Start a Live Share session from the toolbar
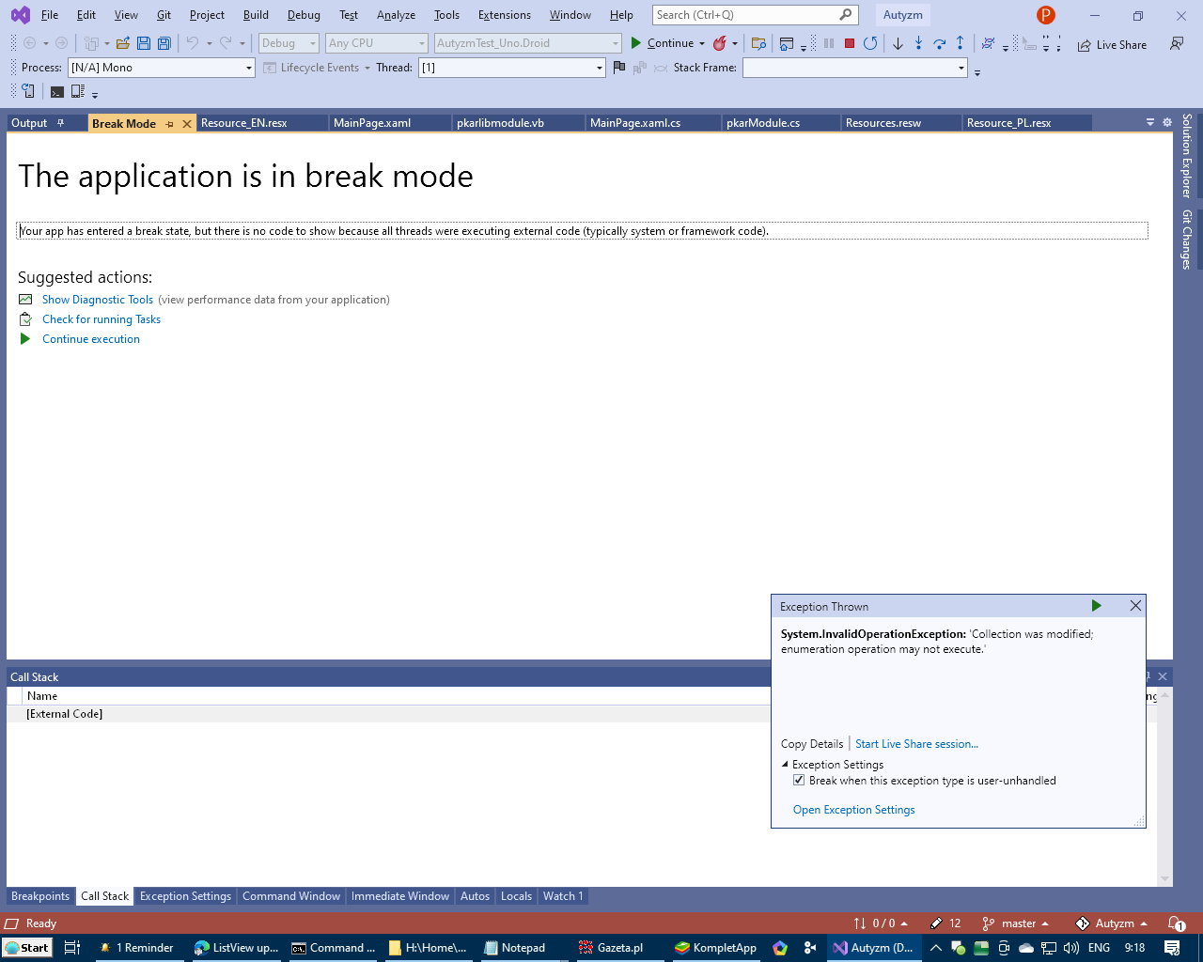This screenshot has width=1203, height=962. pos(1112,44)
